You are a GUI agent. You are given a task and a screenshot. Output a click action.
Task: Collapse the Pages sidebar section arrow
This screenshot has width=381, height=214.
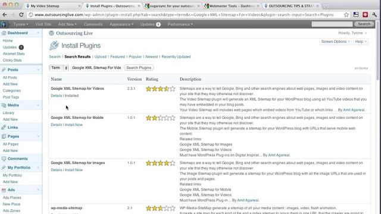pyautogui.click(x=38, y=136)
